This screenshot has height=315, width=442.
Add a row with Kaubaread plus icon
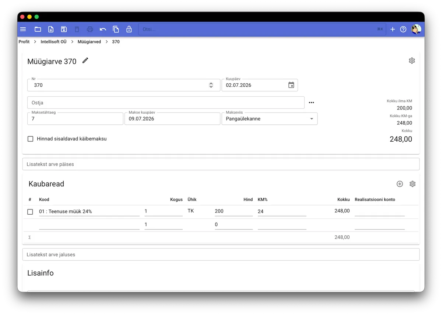(x=400, y=184)
